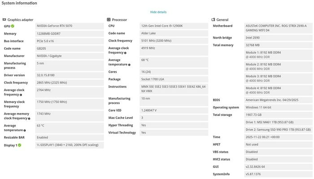Select the Intel Z690 north bridge value
Viewport: 314px width, 179px height.
[279, 38]
